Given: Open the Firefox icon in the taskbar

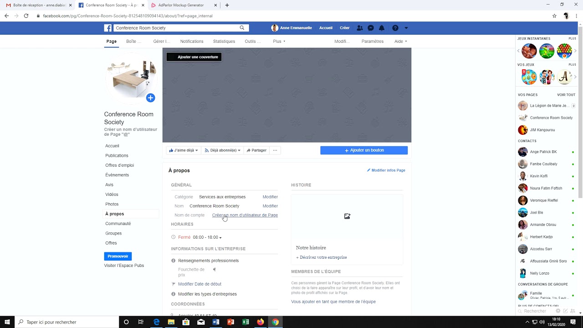Looking at the screenshot, I should coord(260,322).
